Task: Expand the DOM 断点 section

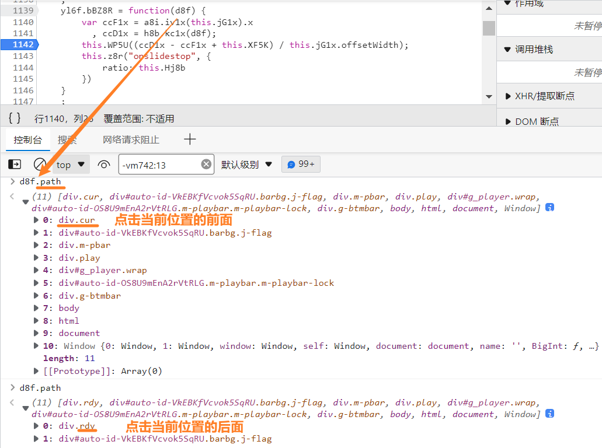Action: pyautogui.click(x=507, y=121)
